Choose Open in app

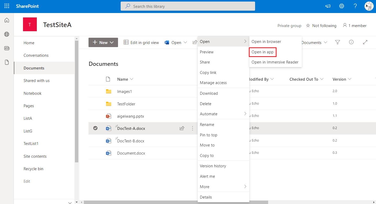point(262,52)
